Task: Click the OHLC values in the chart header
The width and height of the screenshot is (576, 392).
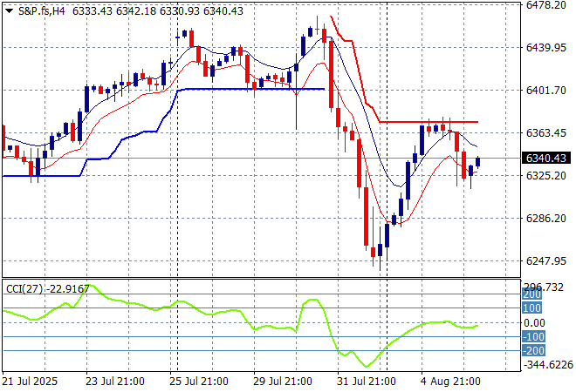Action: pos(158,11)
